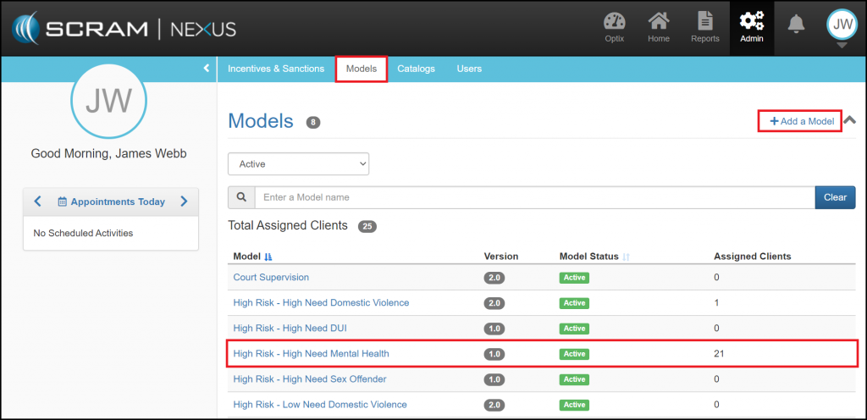Open notifications bell icon

(796, 25)
